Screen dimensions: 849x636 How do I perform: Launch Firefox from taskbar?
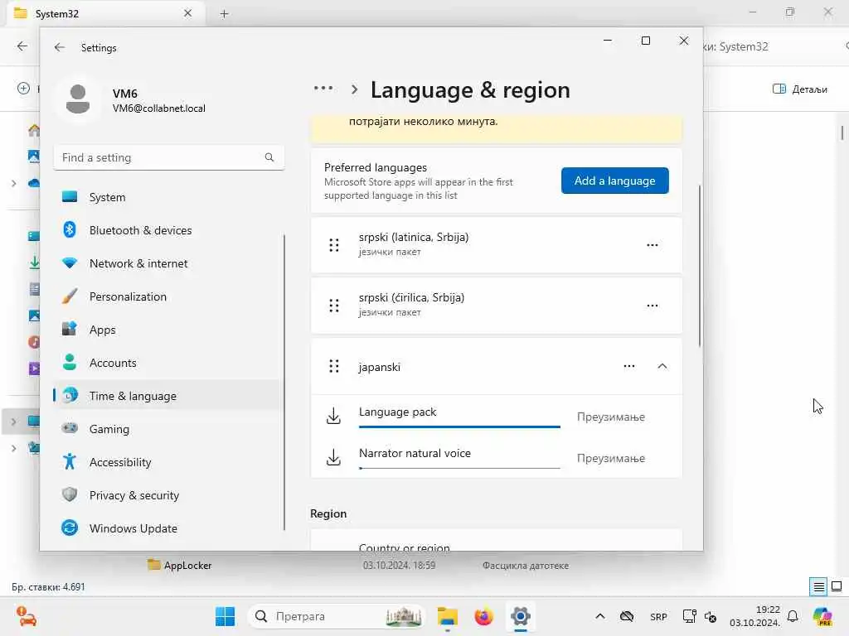tap(483, 616)
